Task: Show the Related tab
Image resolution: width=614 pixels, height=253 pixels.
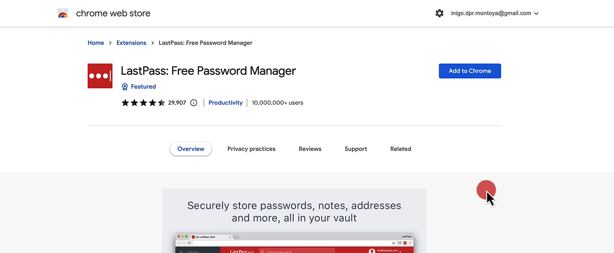Action: click(x=401, y=149)
